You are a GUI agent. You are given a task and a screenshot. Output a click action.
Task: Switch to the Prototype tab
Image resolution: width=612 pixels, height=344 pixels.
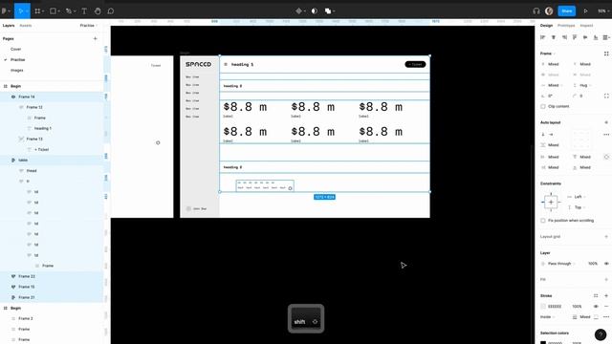566,26
